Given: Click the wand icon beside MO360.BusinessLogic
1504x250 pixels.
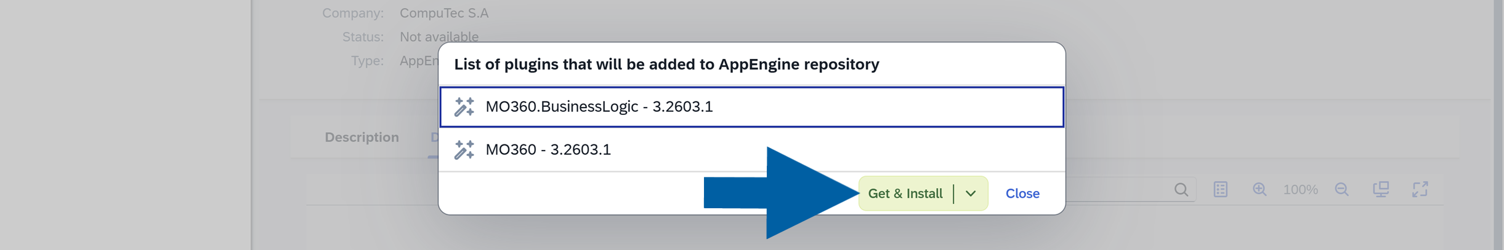Looking at the screenshot, I should 464,107.
